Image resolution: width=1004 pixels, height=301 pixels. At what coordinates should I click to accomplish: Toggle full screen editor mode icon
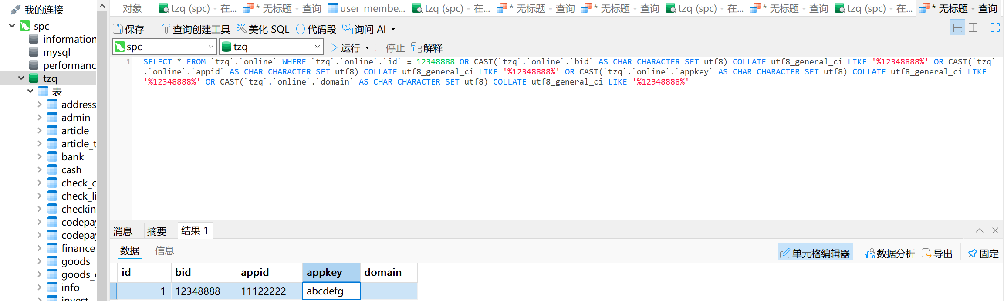995,28
